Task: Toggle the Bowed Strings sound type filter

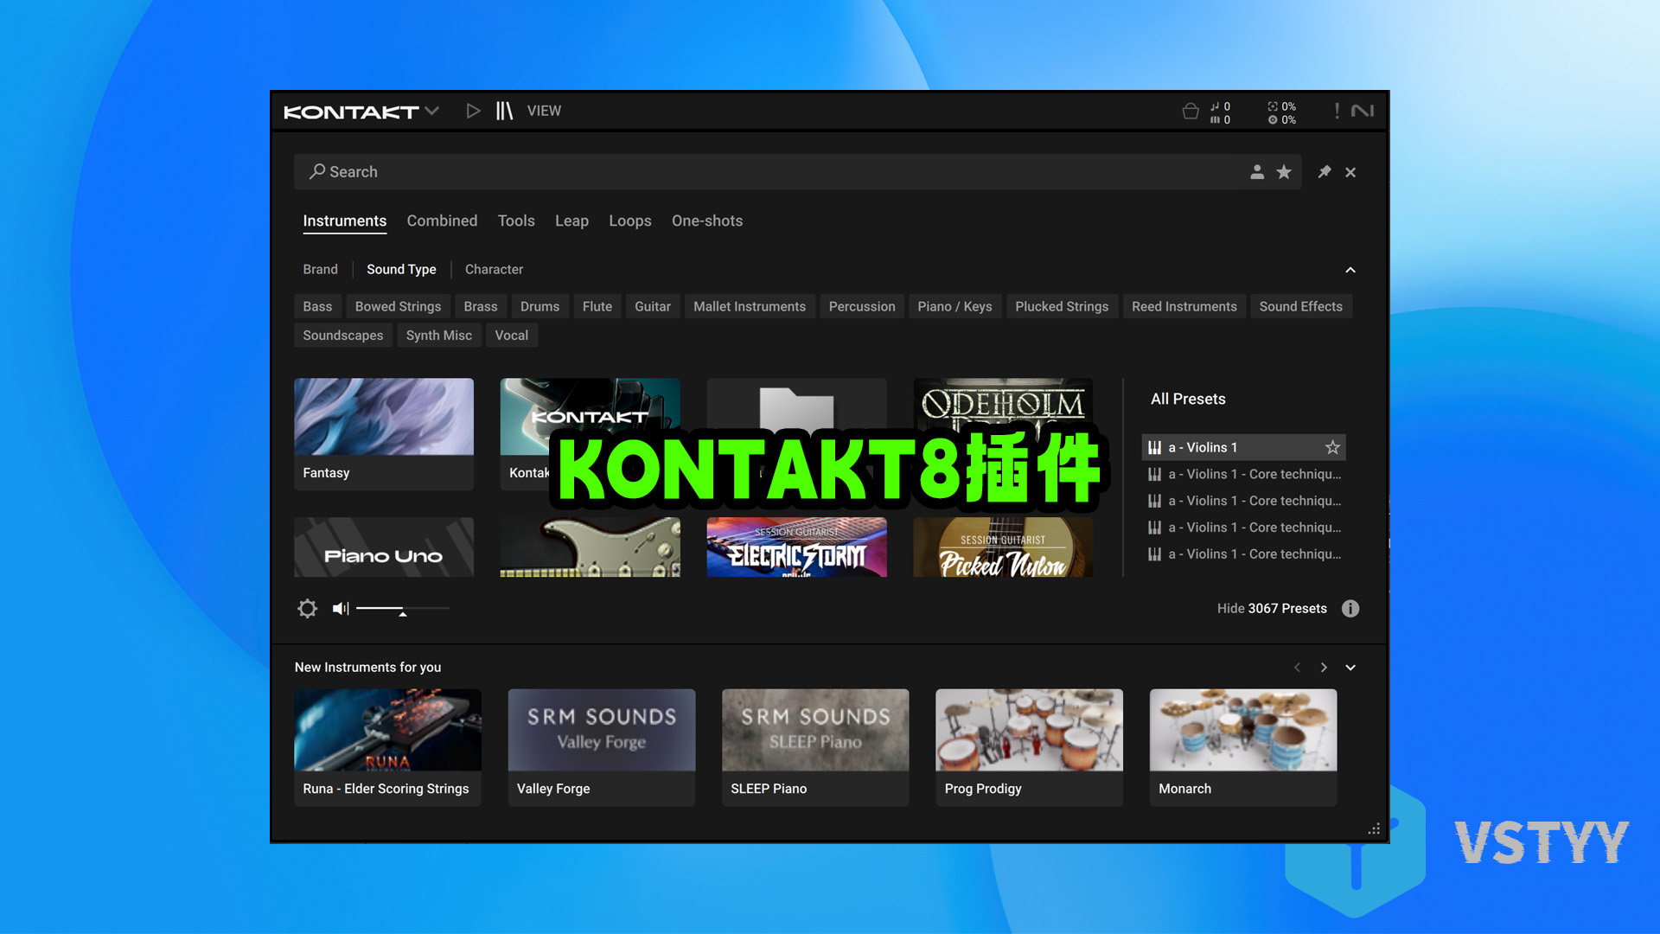Action: point(398,306)
